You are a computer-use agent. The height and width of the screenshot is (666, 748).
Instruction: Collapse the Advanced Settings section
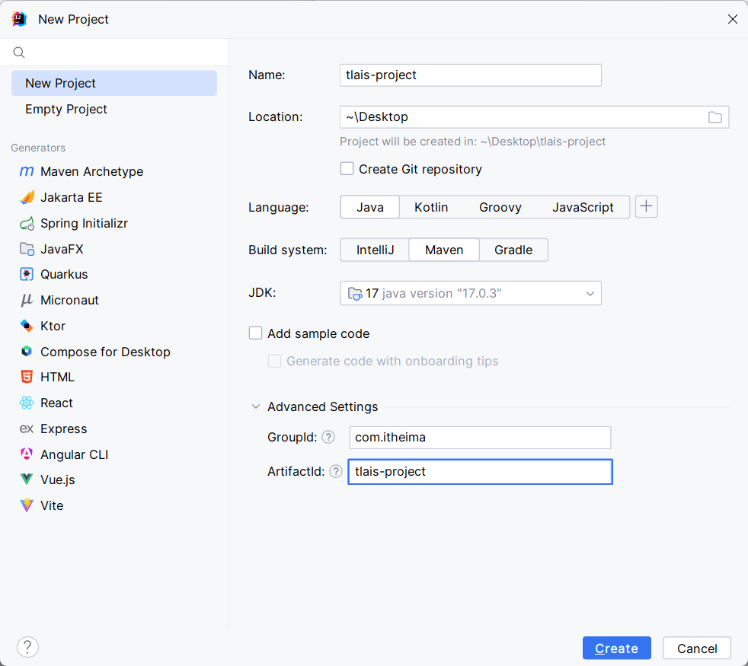pos(256,406)
